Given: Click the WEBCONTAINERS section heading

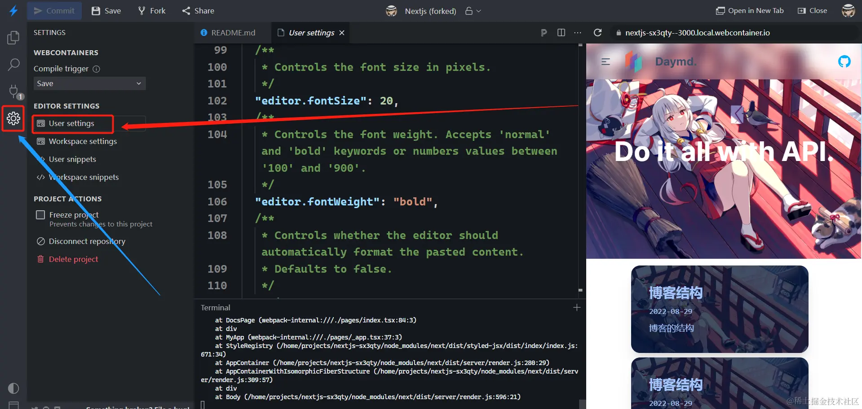Looking at the screenshot, I should point(66,52).
